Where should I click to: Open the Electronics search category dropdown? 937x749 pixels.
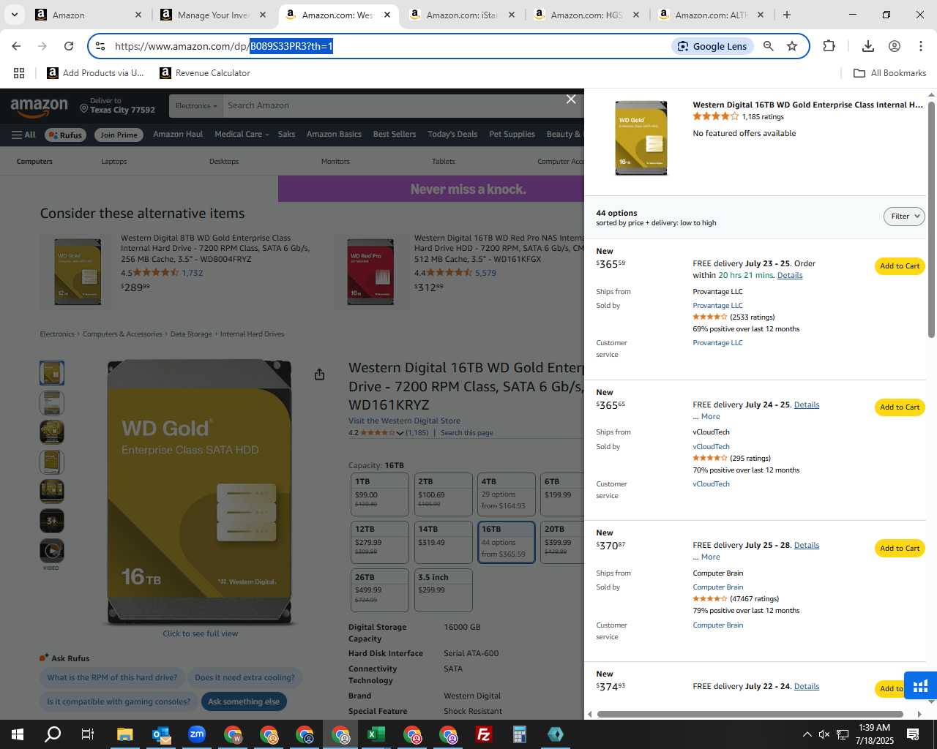[x=196, y=106]
